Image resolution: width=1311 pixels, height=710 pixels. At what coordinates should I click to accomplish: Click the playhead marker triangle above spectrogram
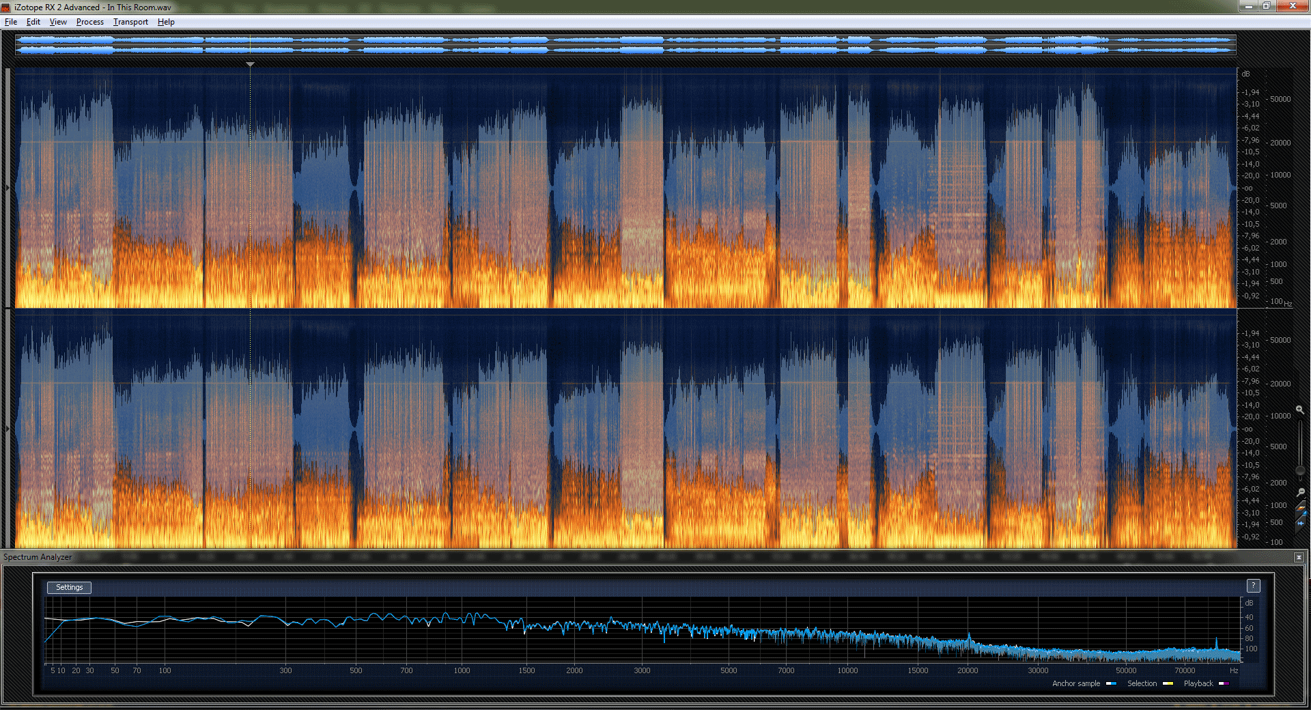pos(251,64)
